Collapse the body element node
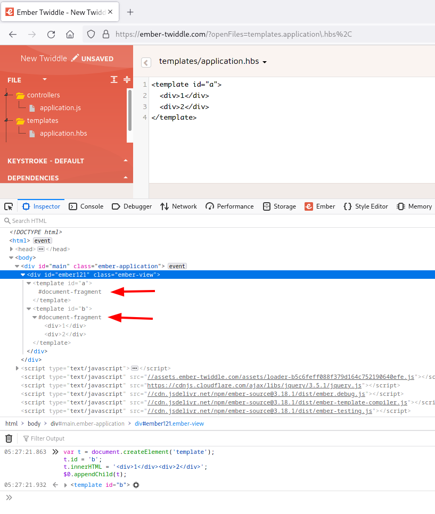 12,258
